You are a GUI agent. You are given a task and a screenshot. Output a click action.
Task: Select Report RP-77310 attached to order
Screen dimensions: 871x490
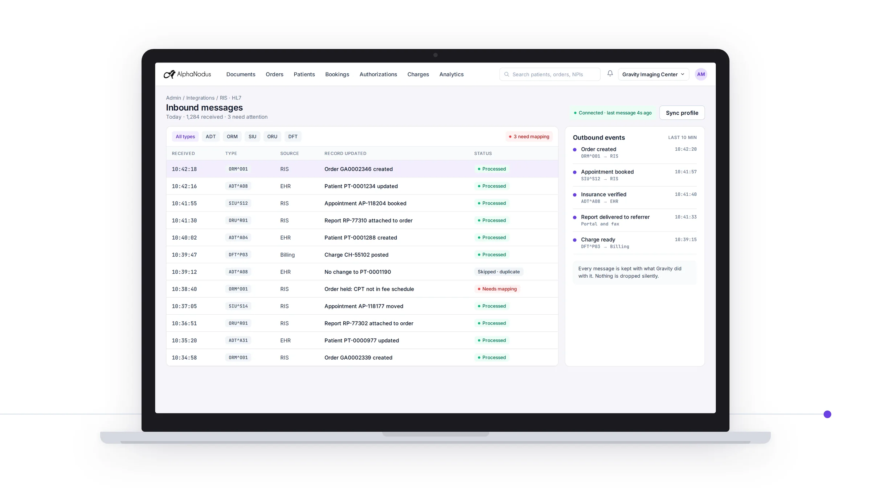click(362, 220)
